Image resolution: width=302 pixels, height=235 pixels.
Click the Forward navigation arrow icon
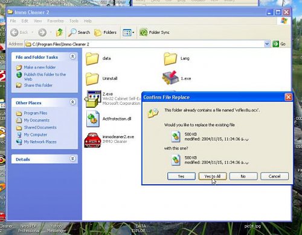coord(42,32)
